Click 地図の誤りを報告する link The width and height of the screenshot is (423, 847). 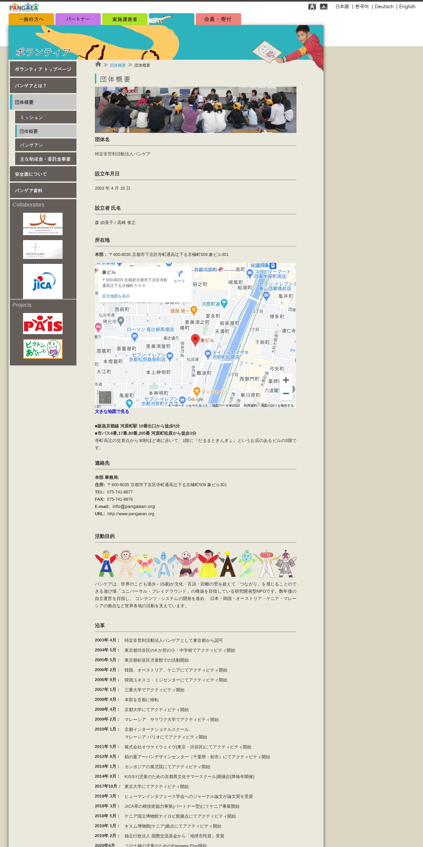(277, 406)
